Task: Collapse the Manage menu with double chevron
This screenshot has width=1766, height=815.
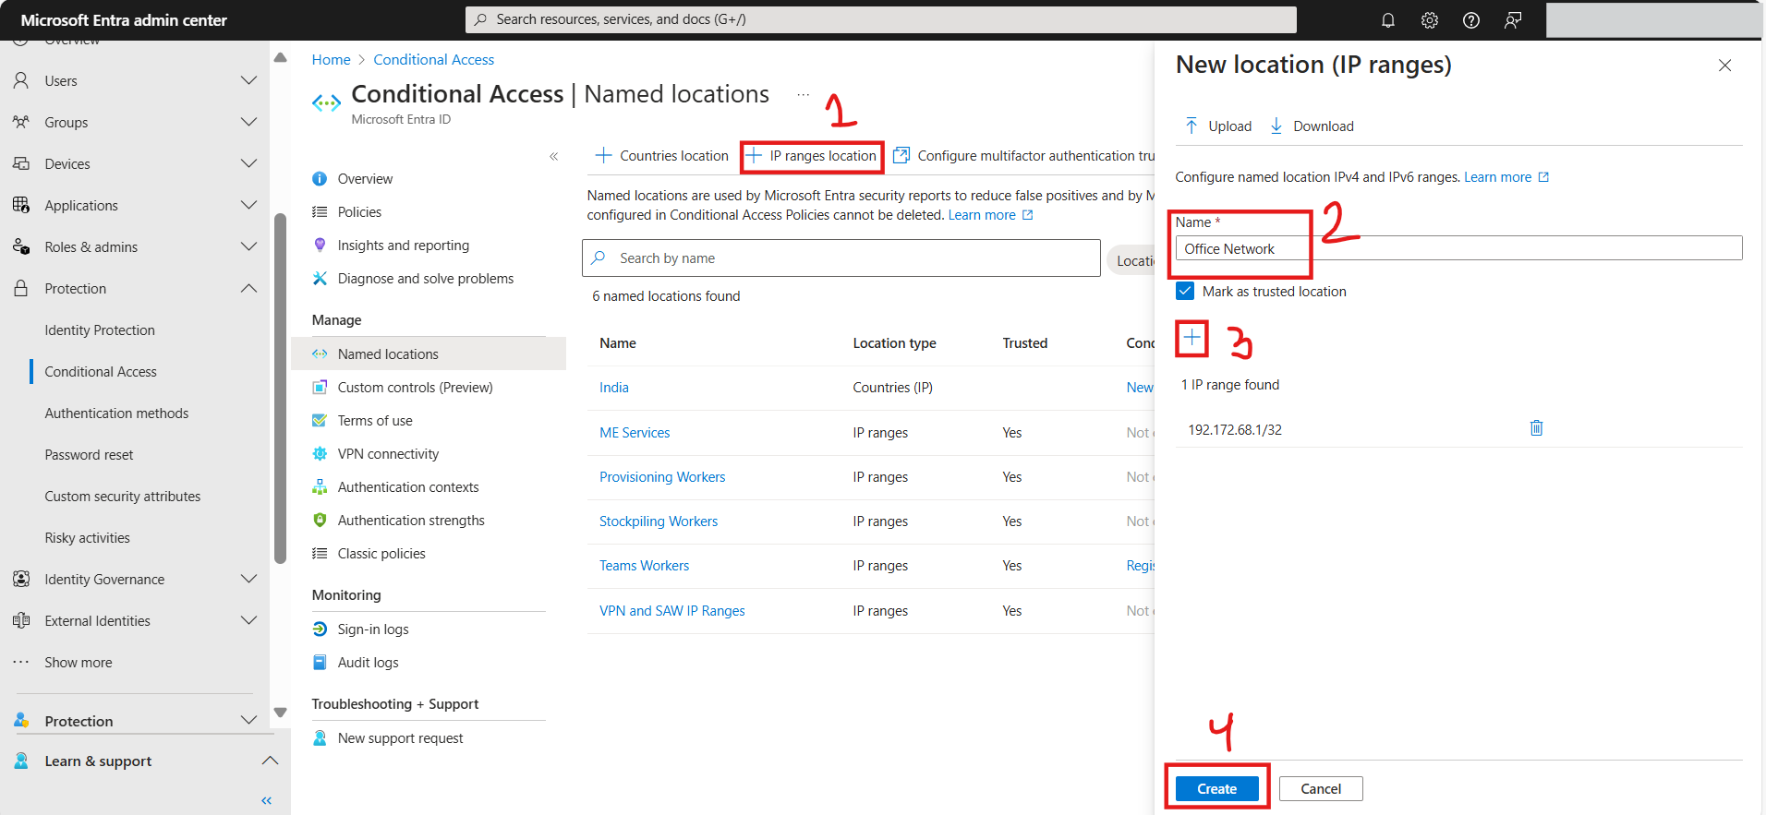Action: [554, 156]
